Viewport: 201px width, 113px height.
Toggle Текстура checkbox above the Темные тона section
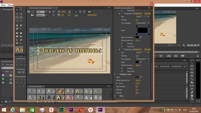[x=125, y=71]
